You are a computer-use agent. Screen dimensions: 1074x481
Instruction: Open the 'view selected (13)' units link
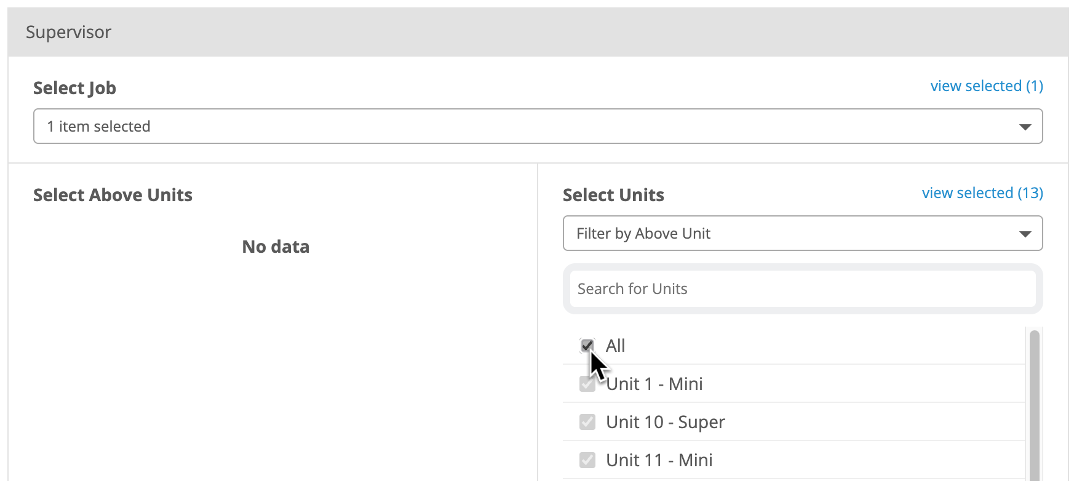coord(982,193)
